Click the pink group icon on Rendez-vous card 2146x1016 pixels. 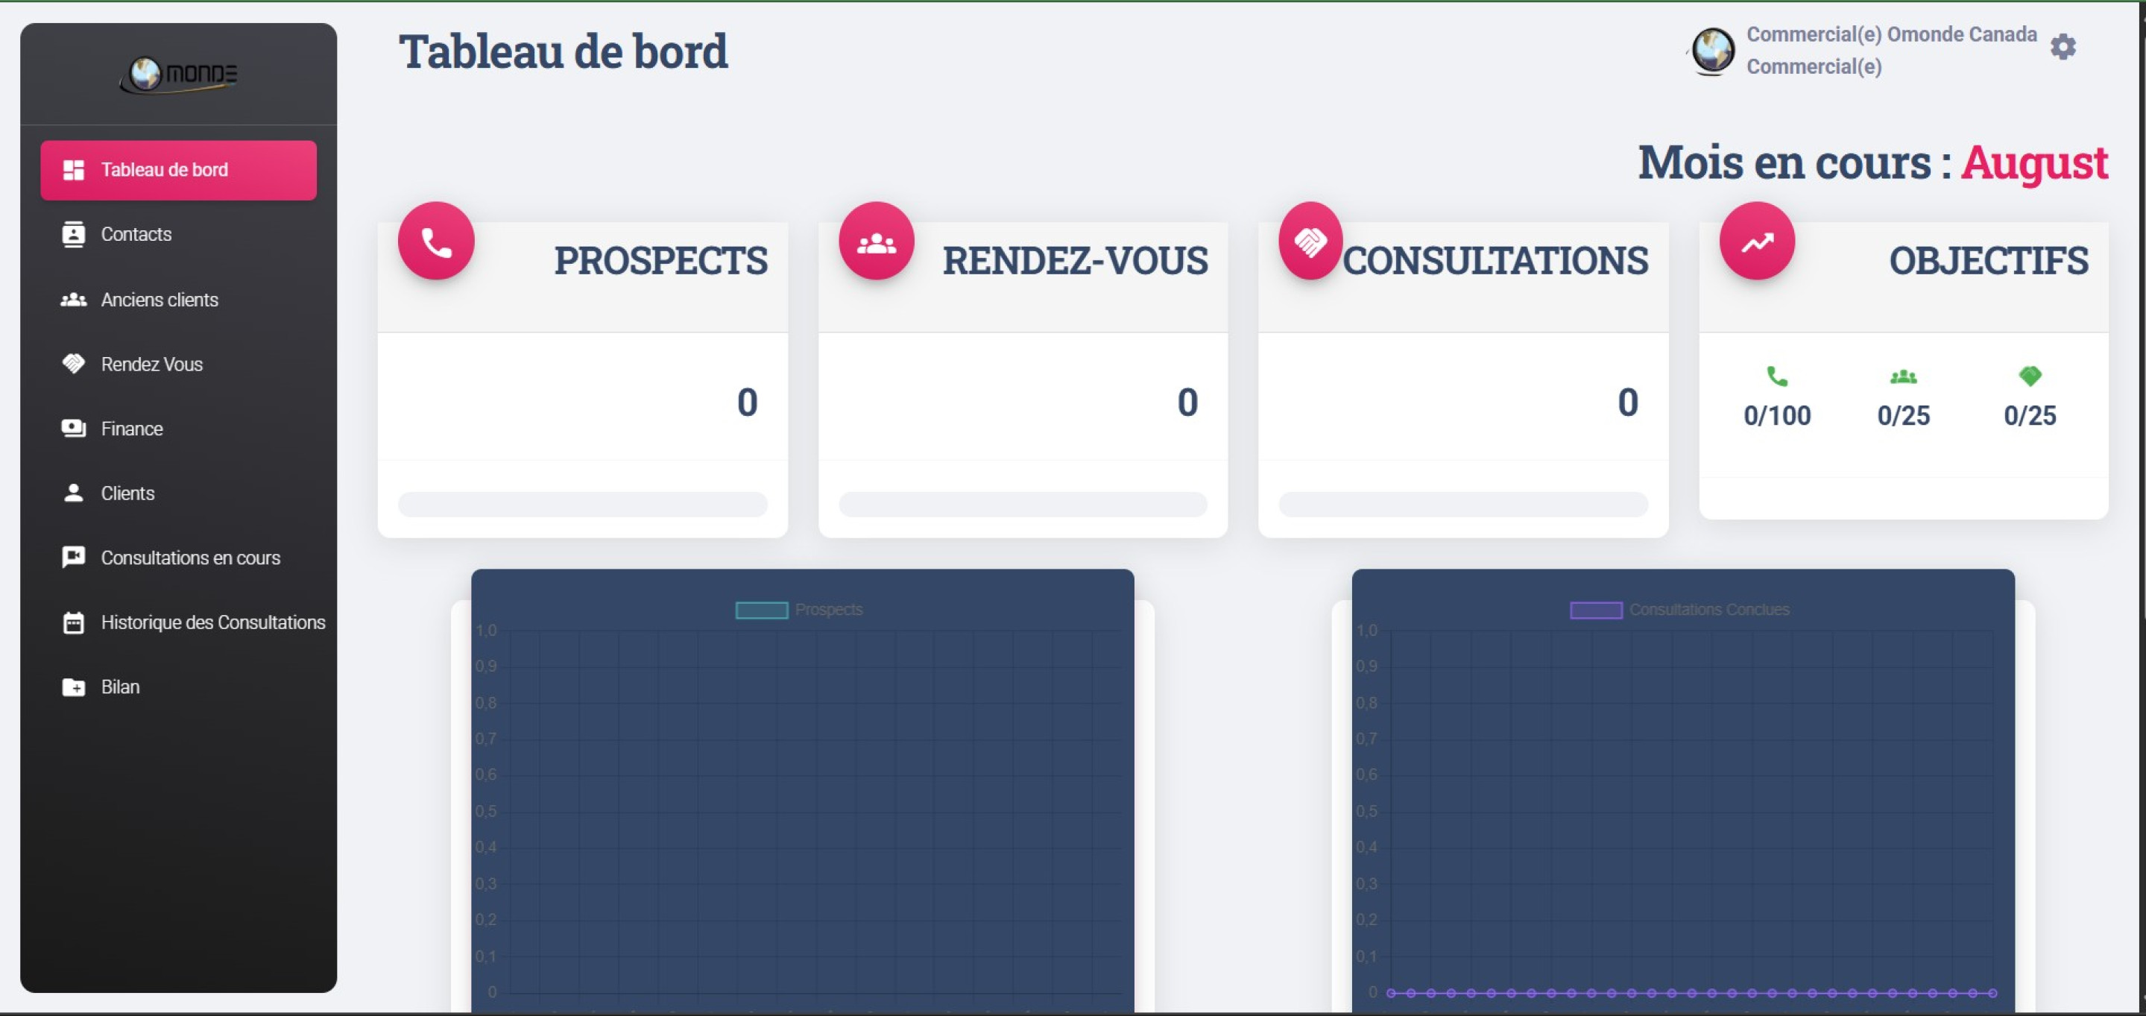tap(877, 242)
